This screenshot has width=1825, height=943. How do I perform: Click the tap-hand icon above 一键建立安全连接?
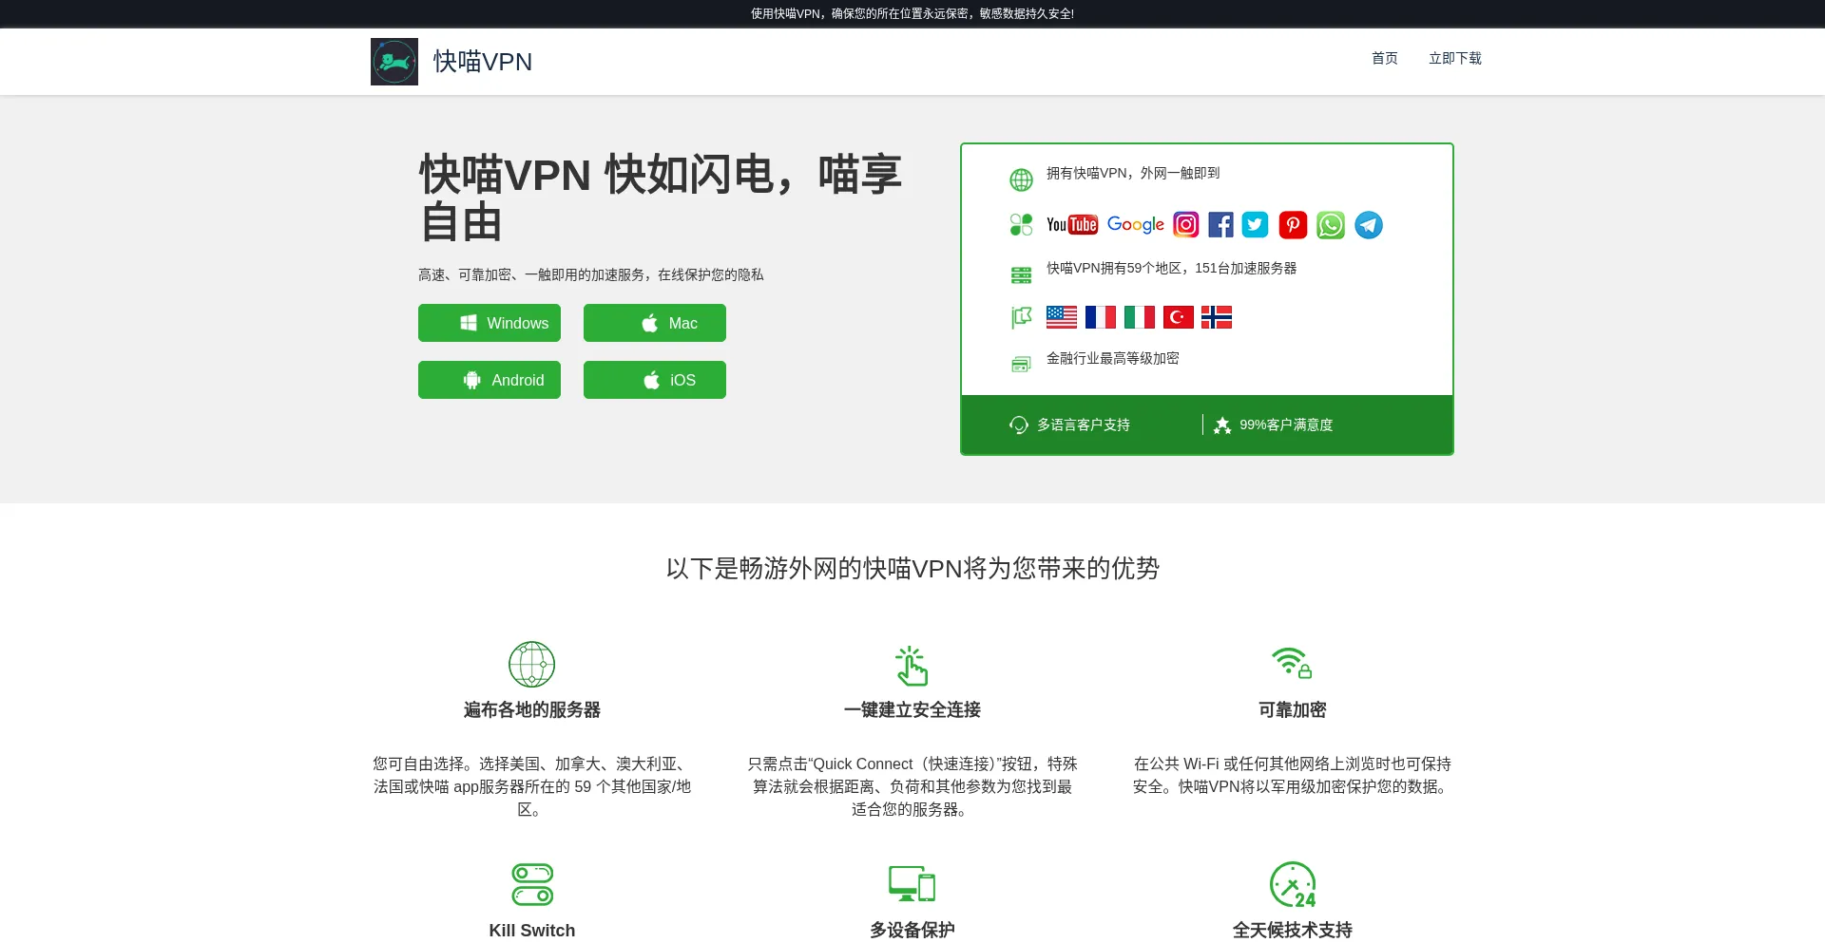pos(912,666)
